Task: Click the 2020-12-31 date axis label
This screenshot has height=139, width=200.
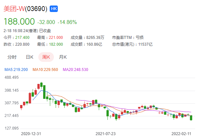Action: point(31,134)
